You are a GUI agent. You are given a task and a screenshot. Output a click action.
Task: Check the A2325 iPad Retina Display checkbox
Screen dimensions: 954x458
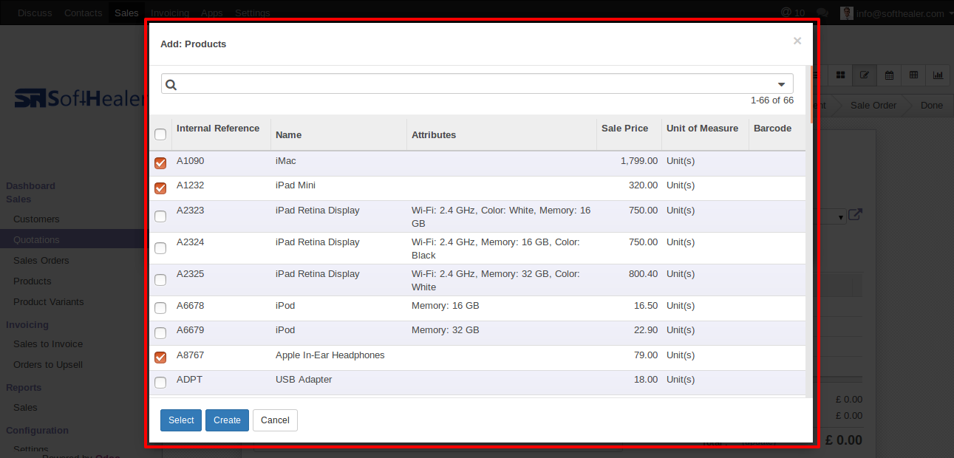(x=160, y=280)
